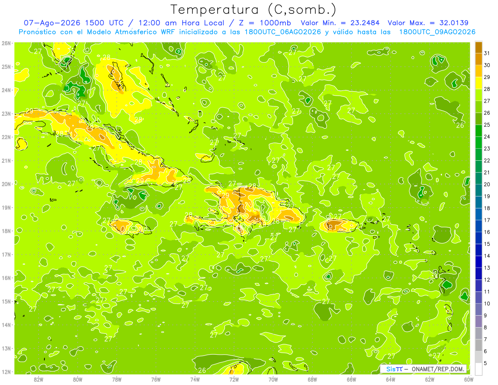This screenshot has width=498, height=385.
Task: Click the white swatch below 5 on the color scale
Action: pyautogui.click(x=478, y=369)
